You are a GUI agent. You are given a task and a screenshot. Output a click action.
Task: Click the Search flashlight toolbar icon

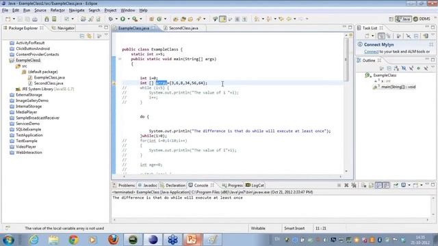click(x=198, y=19)
